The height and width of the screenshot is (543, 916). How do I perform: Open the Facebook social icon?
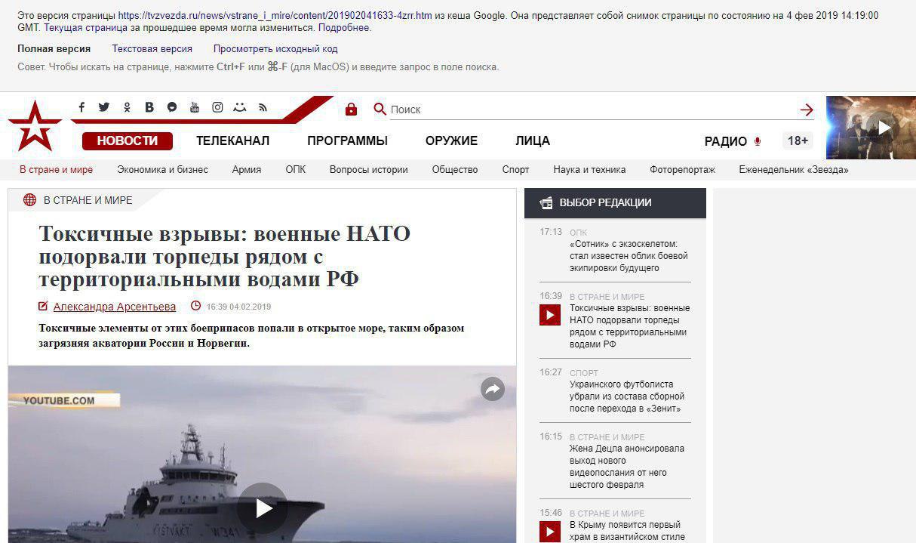tap(81, 107)
